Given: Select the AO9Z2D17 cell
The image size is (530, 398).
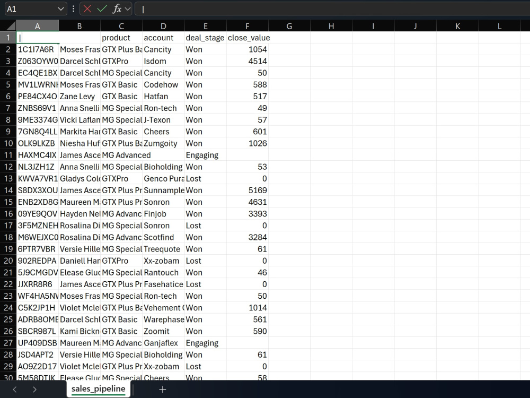Looking at the screenshot, I should 38,366.
